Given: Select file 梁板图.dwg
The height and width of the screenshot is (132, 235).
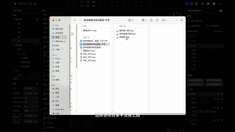Looking at the screenshot, I should (x=124, y=37).
